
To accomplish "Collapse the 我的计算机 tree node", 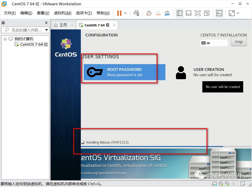I will coord(5,39).
